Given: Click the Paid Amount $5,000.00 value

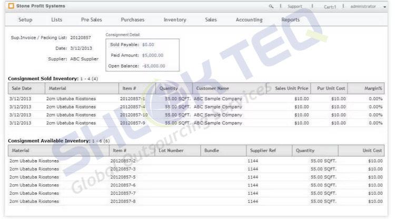Looking at the screenshot, I should pyautogui.click(x=153, y=55).
